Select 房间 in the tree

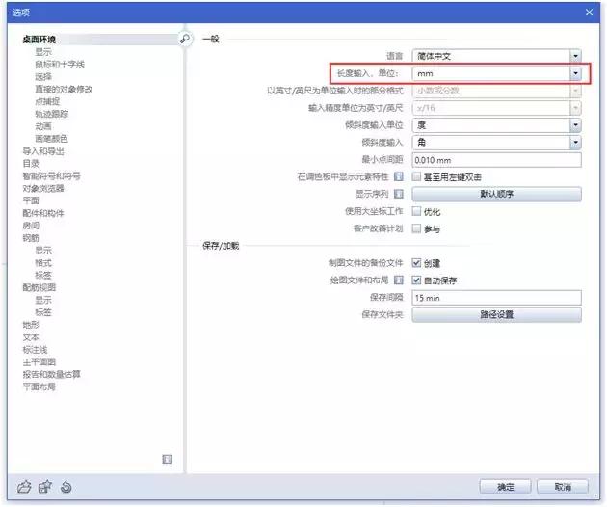(31, 226)
